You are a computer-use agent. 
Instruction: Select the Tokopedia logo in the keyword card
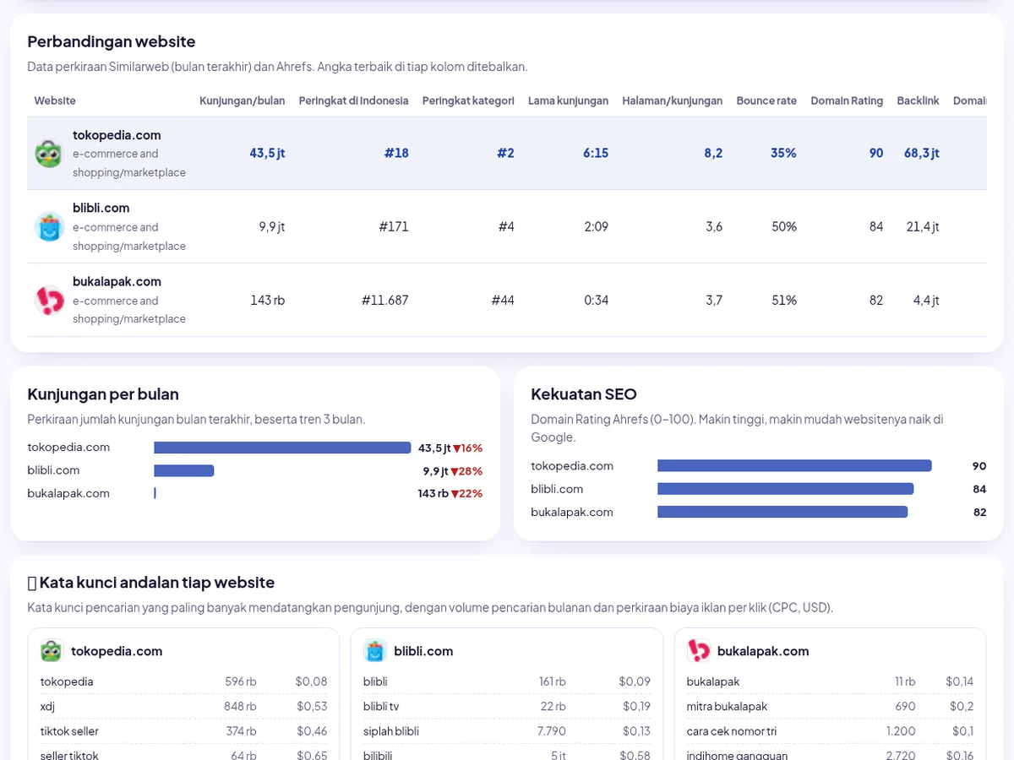(52, 651)
